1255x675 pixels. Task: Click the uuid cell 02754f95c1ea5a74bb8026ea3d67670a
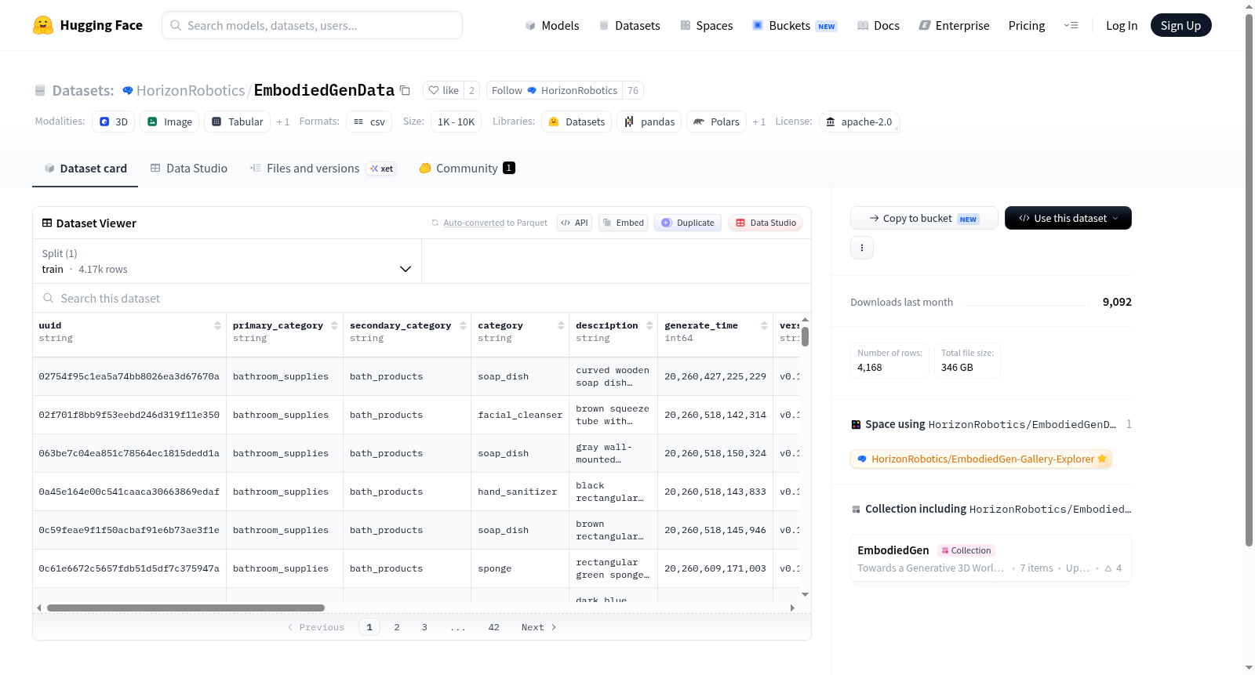(129, 376)
